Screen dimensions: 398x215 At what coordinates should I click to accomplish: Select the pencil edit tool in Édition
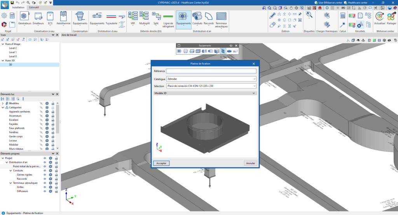(x=272, y=15)
